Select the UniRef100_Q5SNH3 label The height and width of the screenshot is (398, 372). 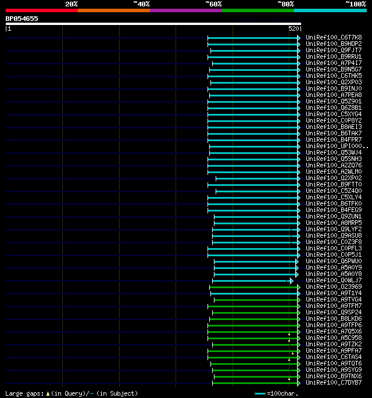[334, 159]
